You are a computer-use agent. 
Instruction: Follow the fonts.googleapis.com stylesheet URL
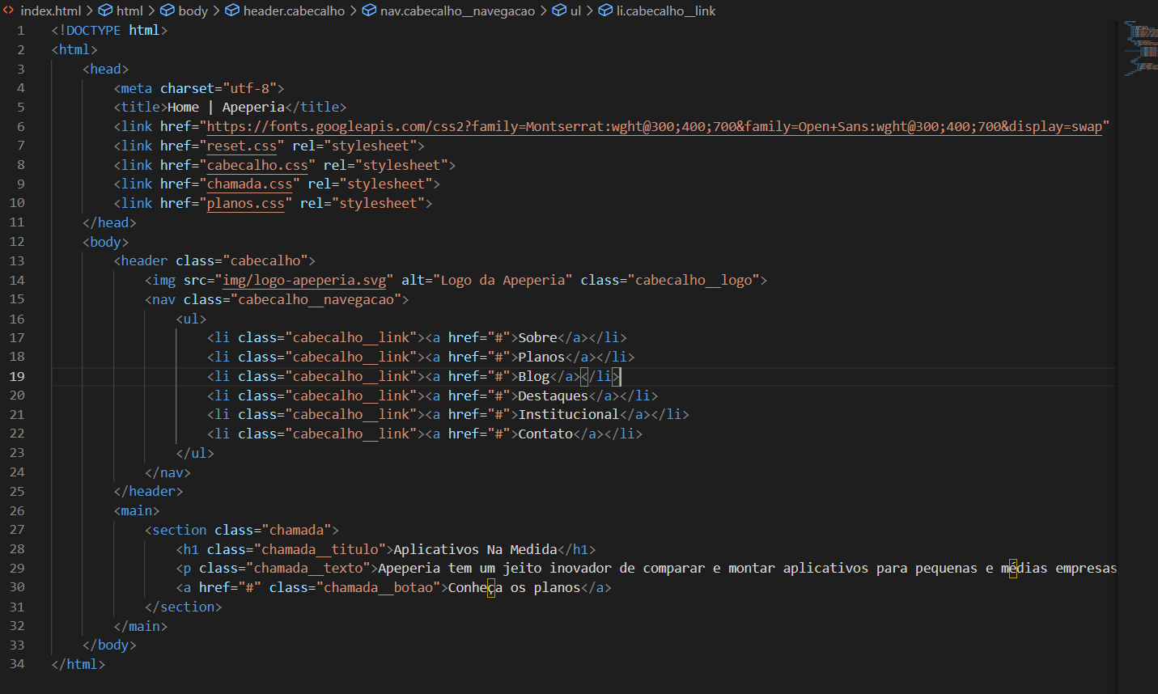(x=654, y=126)
